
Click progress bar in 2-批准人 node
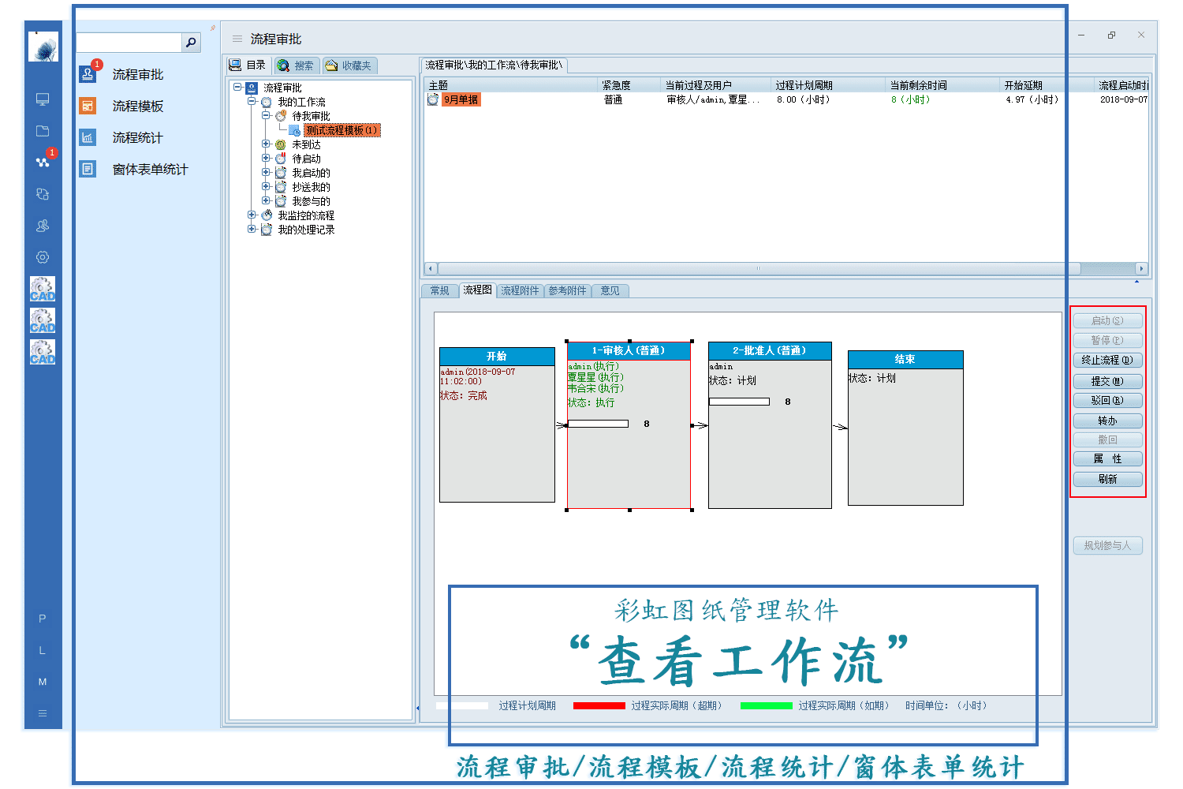[x=739, y=402]
